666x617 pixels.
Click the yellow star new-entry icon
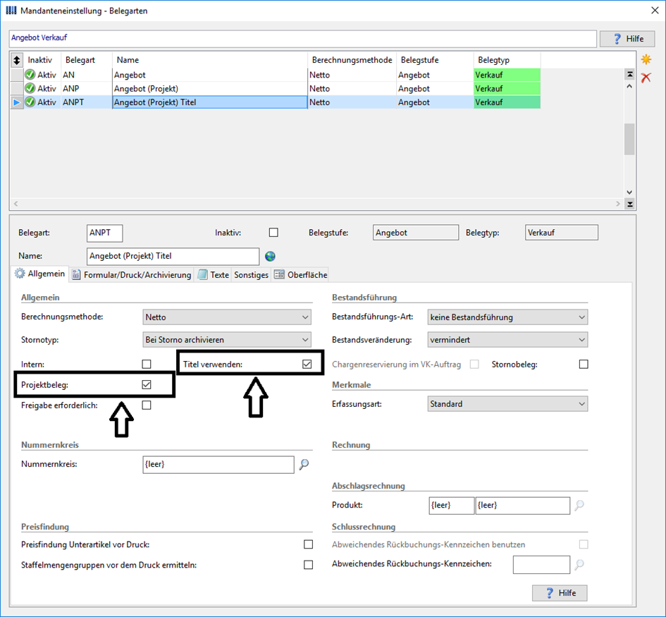(x=646, y=59)
